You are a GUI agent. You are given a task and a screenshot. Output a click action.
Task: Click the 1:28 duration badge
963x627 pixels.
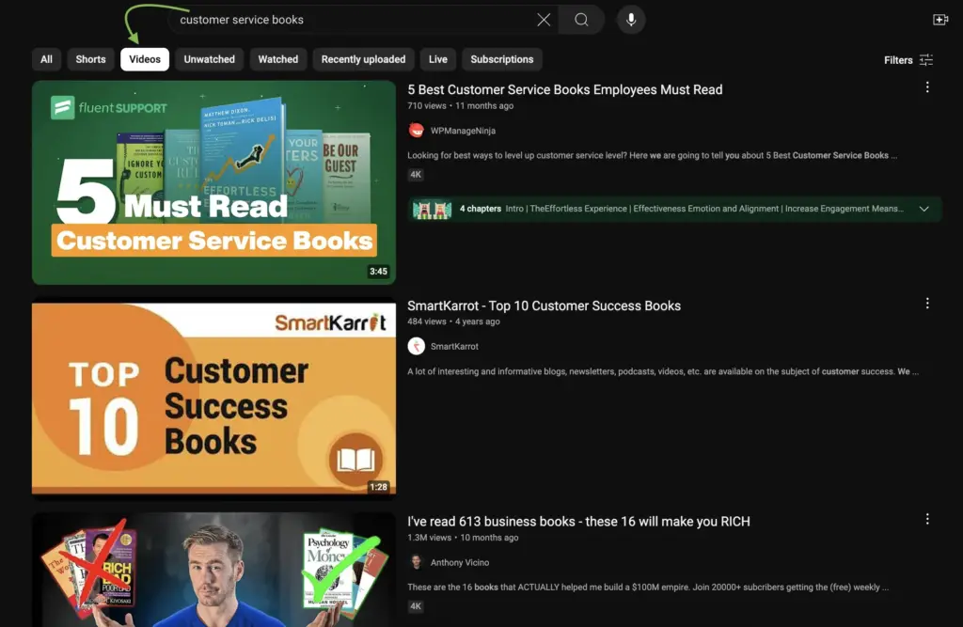[x=378, y=487]
